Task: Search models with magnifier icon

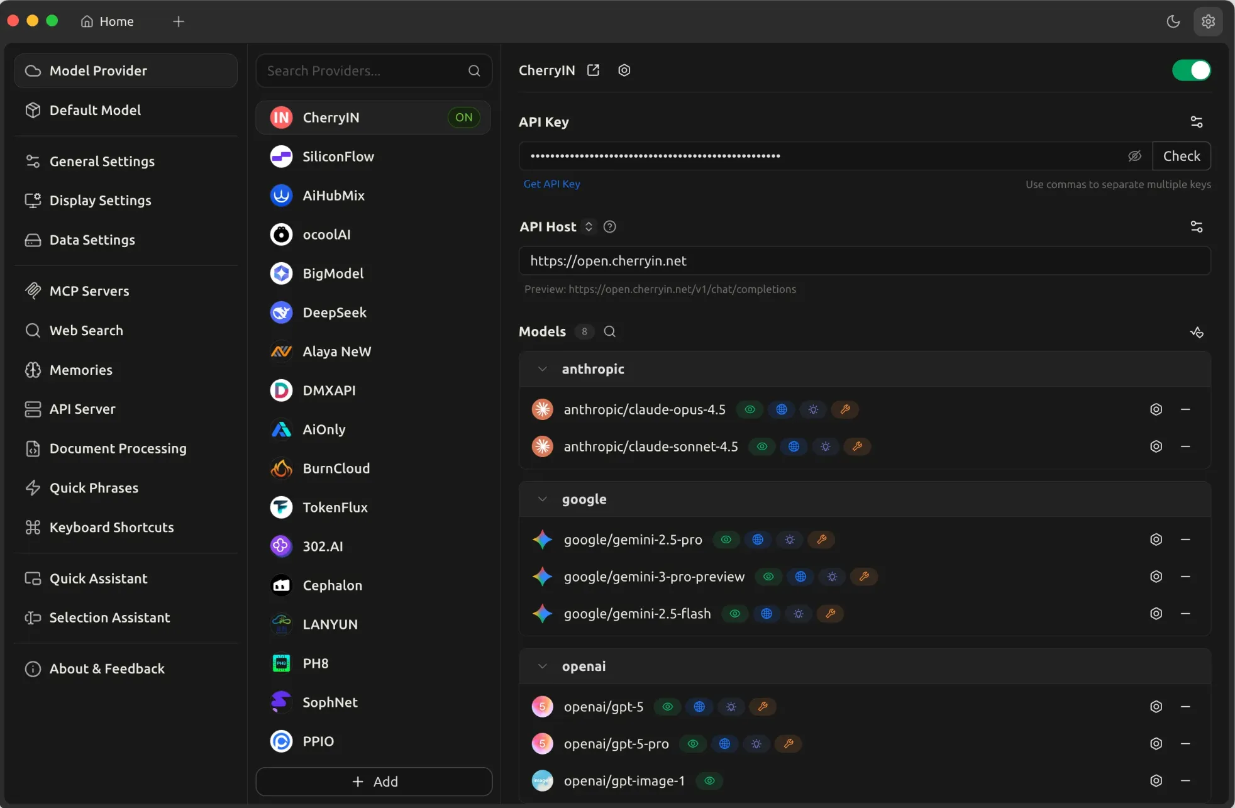Action: [609, 331]
